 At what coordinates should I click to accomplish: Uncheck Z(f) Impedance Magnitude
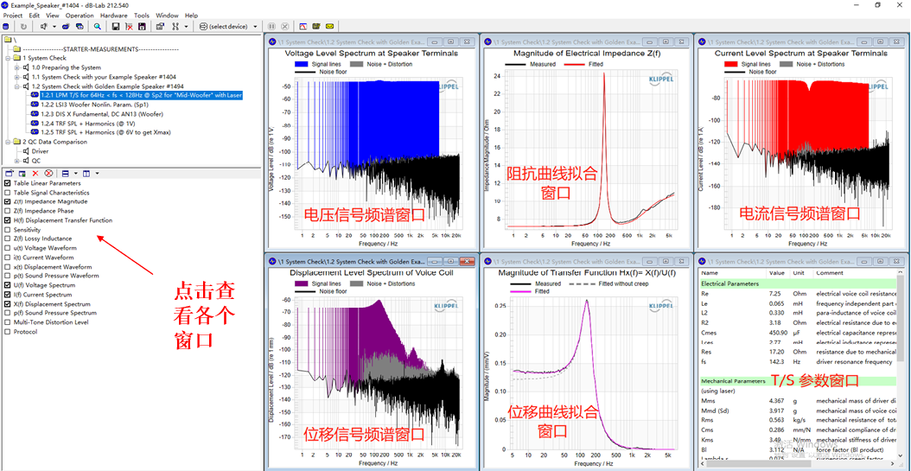[x=7, y=201]
